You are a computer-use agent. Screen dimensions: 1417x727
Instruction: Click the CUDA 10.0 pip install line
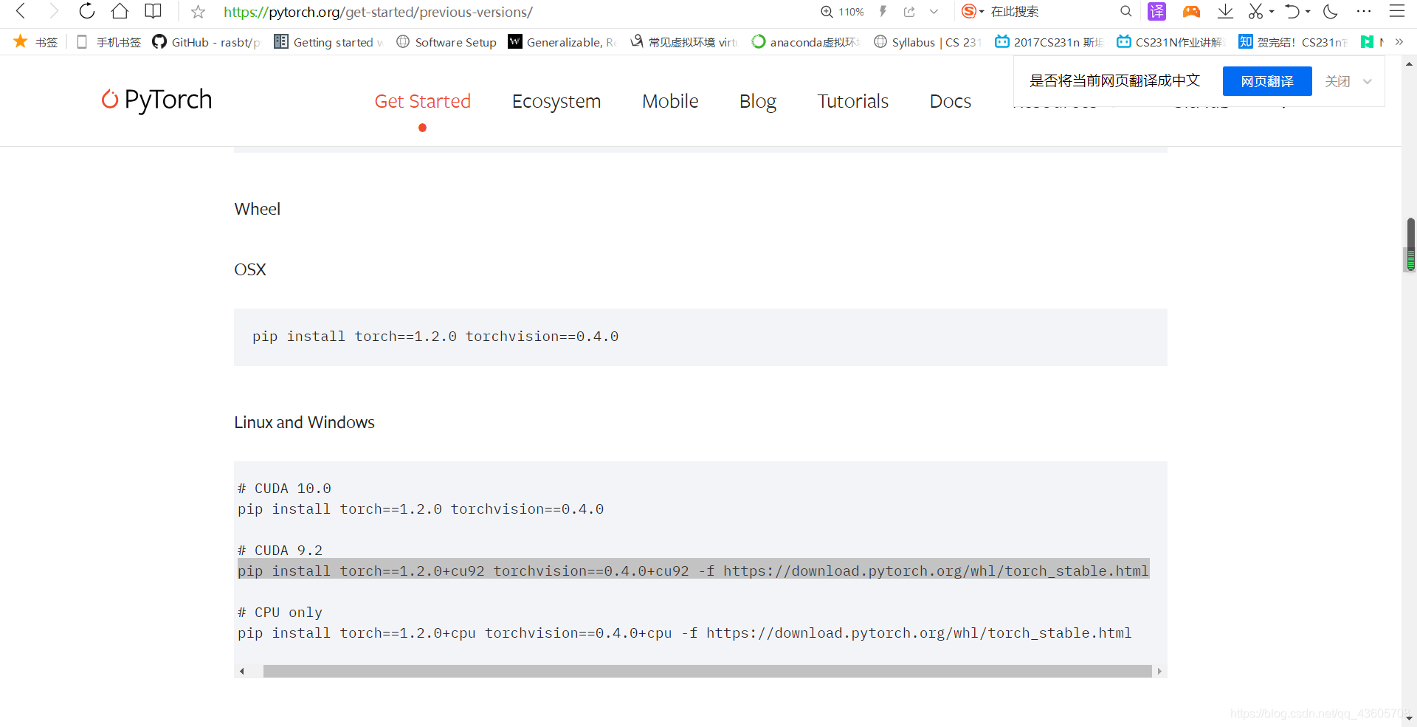[421, 509]
